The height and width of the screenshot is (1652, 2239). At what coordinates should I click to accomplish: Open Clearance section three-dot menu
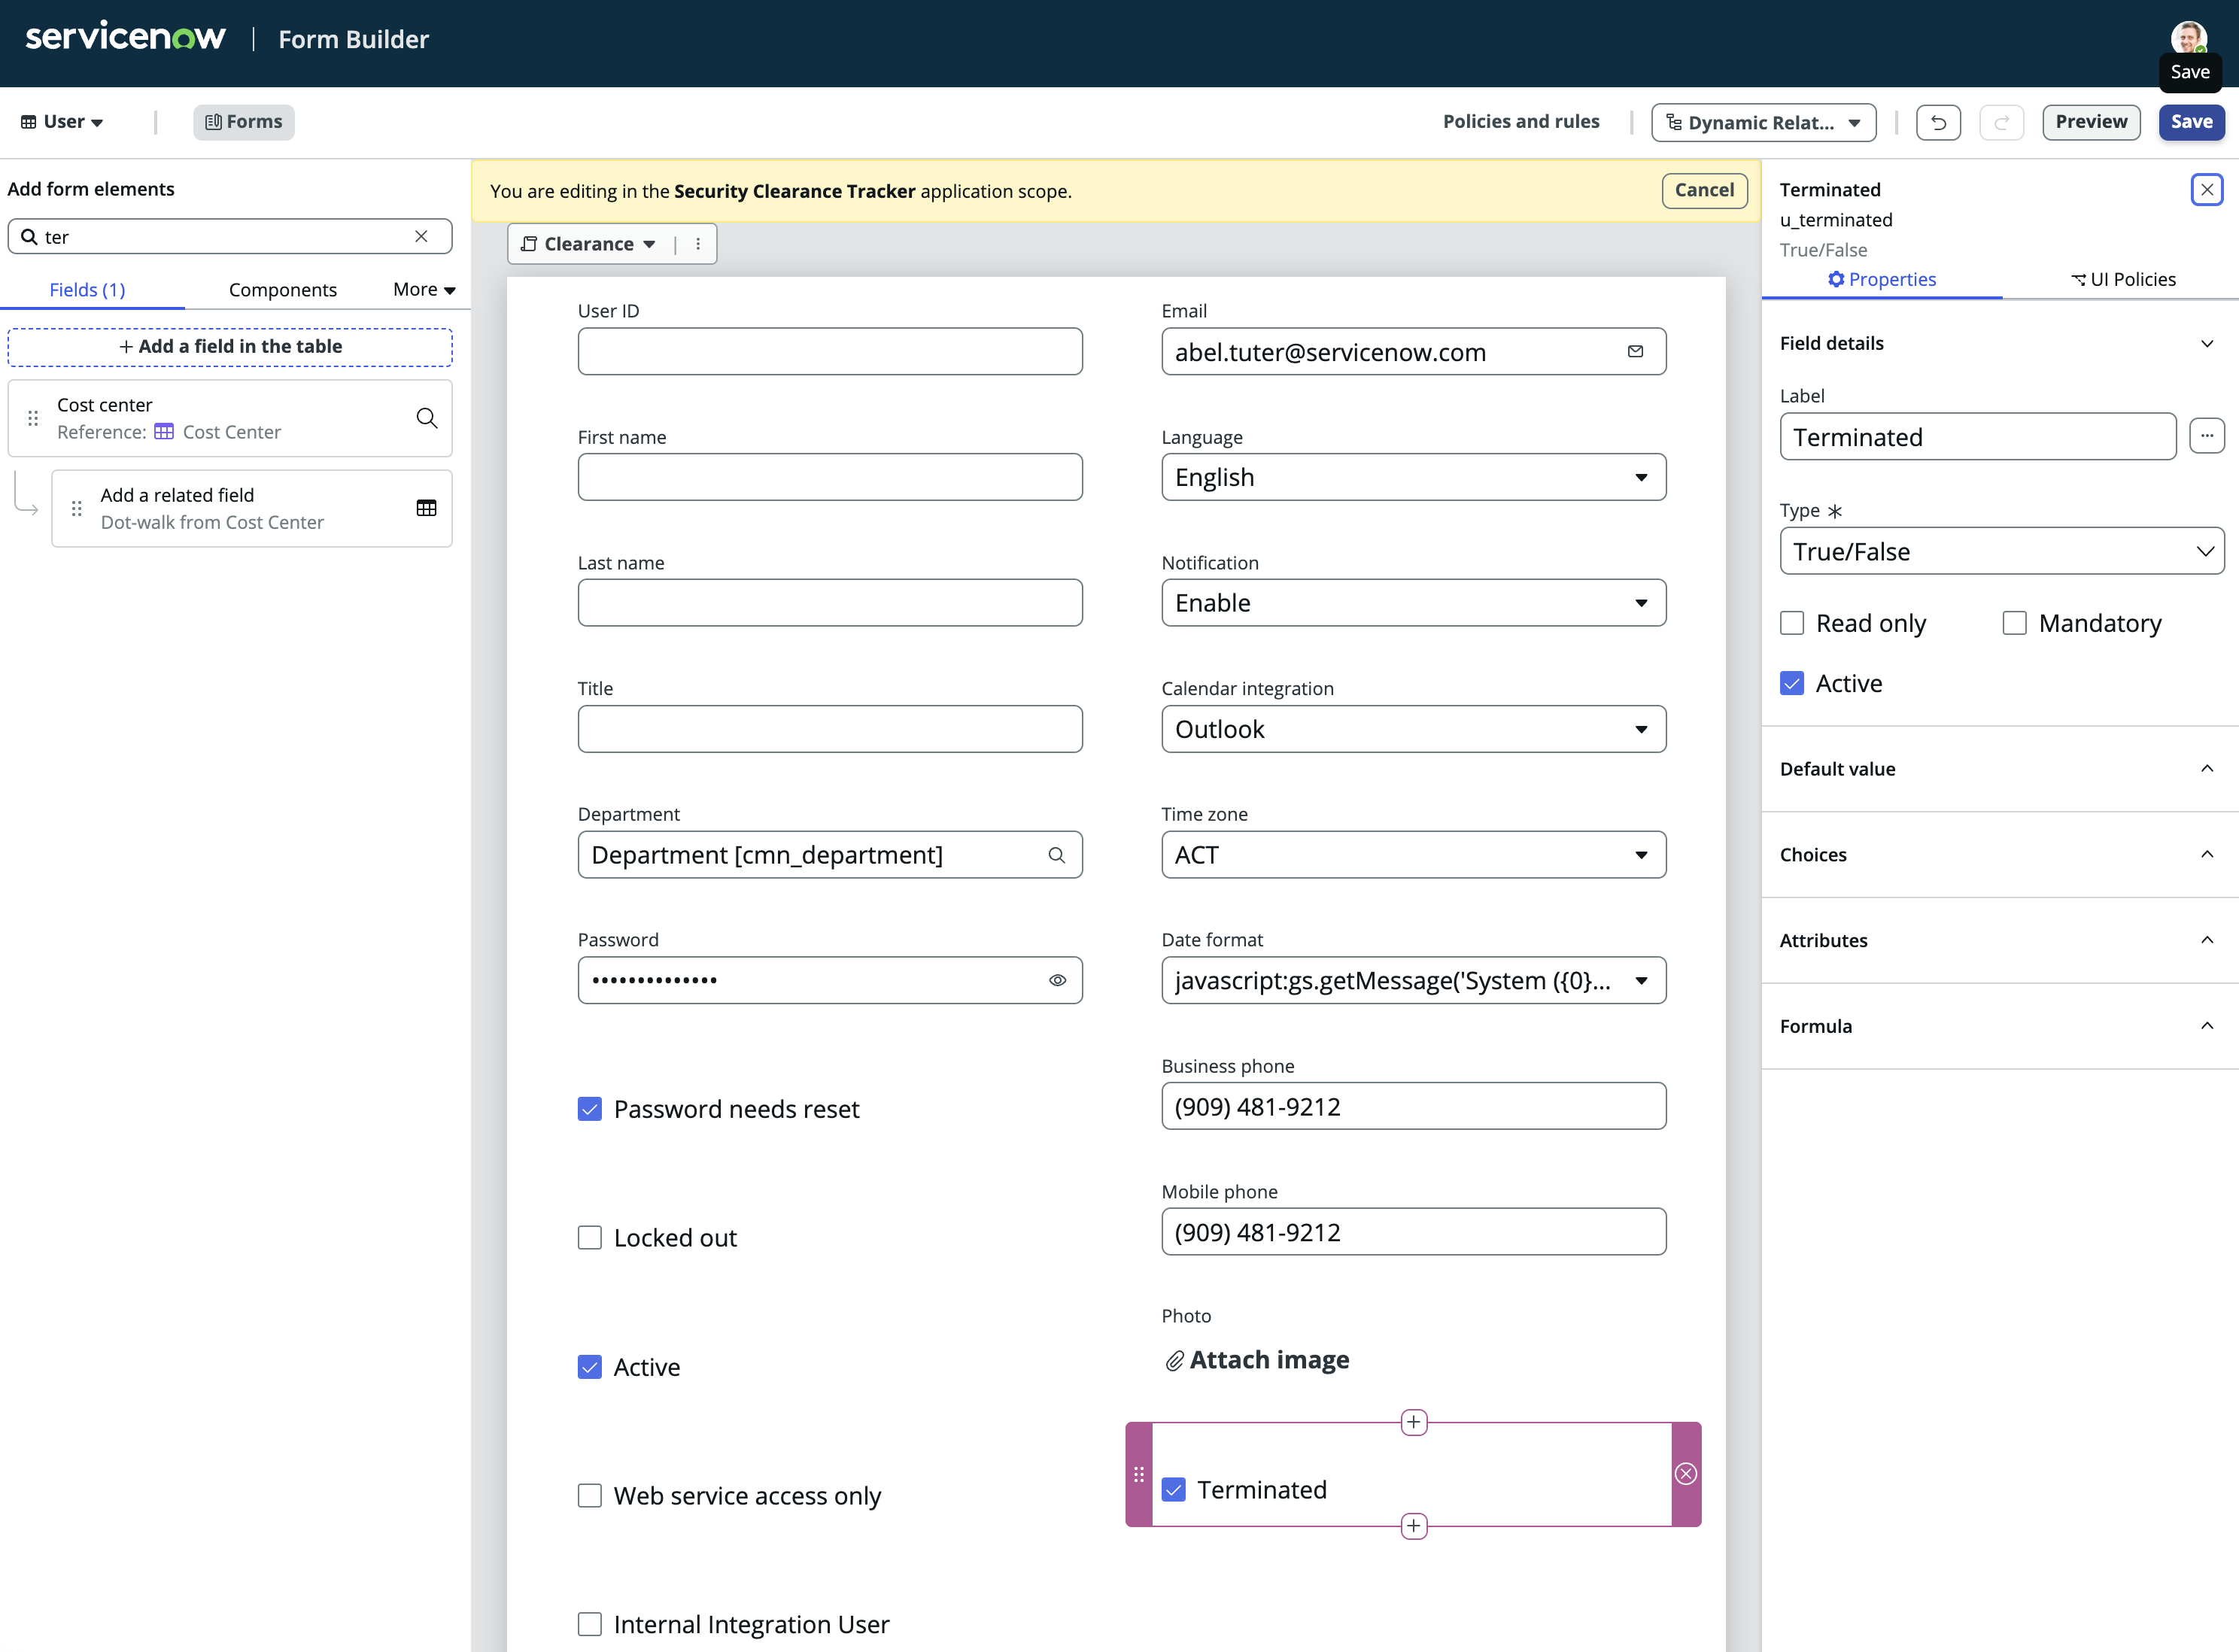[698, 244]
